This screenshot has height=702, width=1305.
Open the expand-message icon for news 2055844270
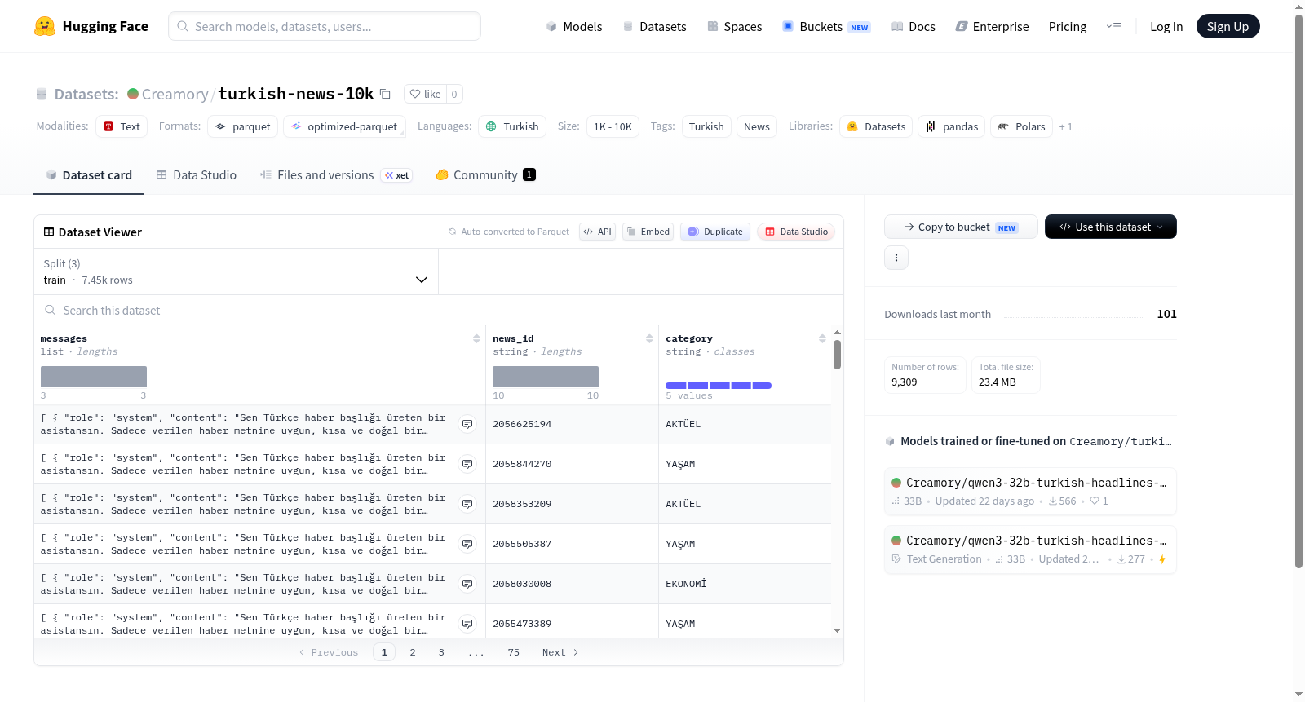click(x=467, y=464)
